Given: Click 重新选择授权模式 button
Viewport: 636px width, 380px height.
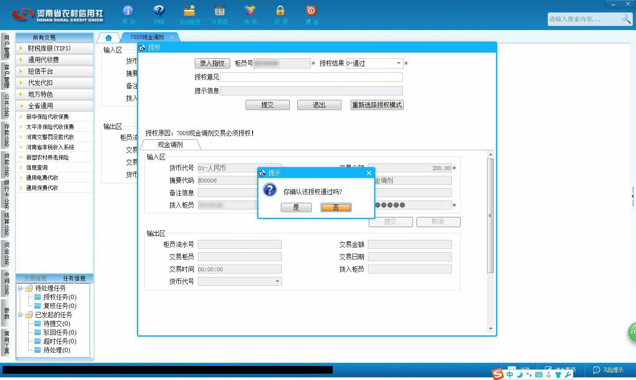Looking at the screenshot, I should pyautogui.click(x=377, y=105).
